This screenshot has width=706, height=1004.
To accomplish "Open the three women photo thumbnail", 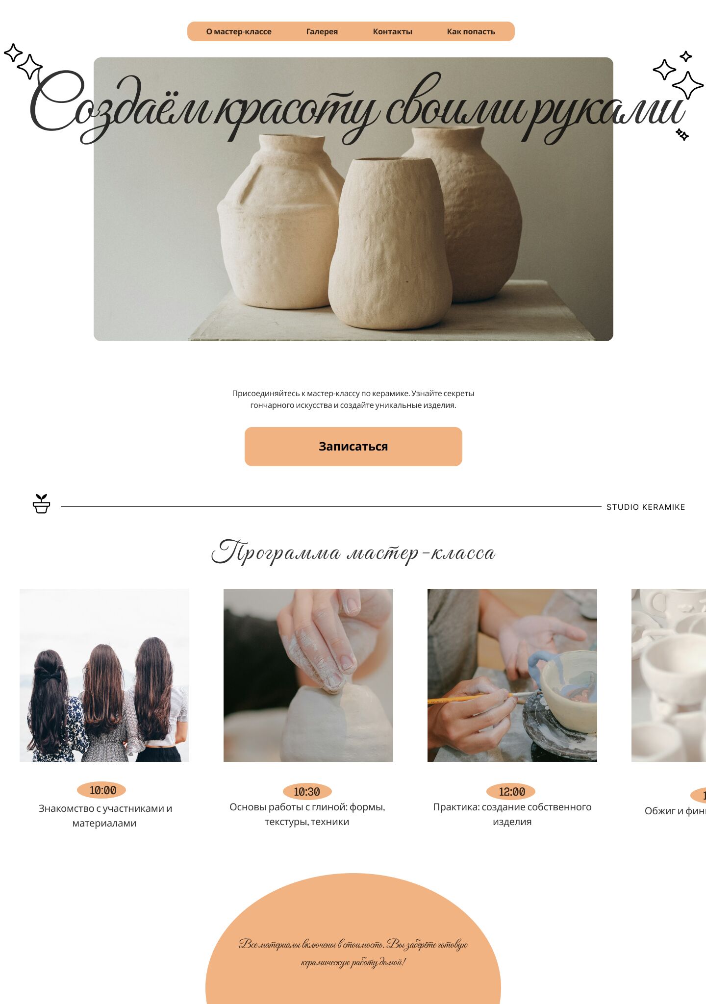I will click(104, 675).
